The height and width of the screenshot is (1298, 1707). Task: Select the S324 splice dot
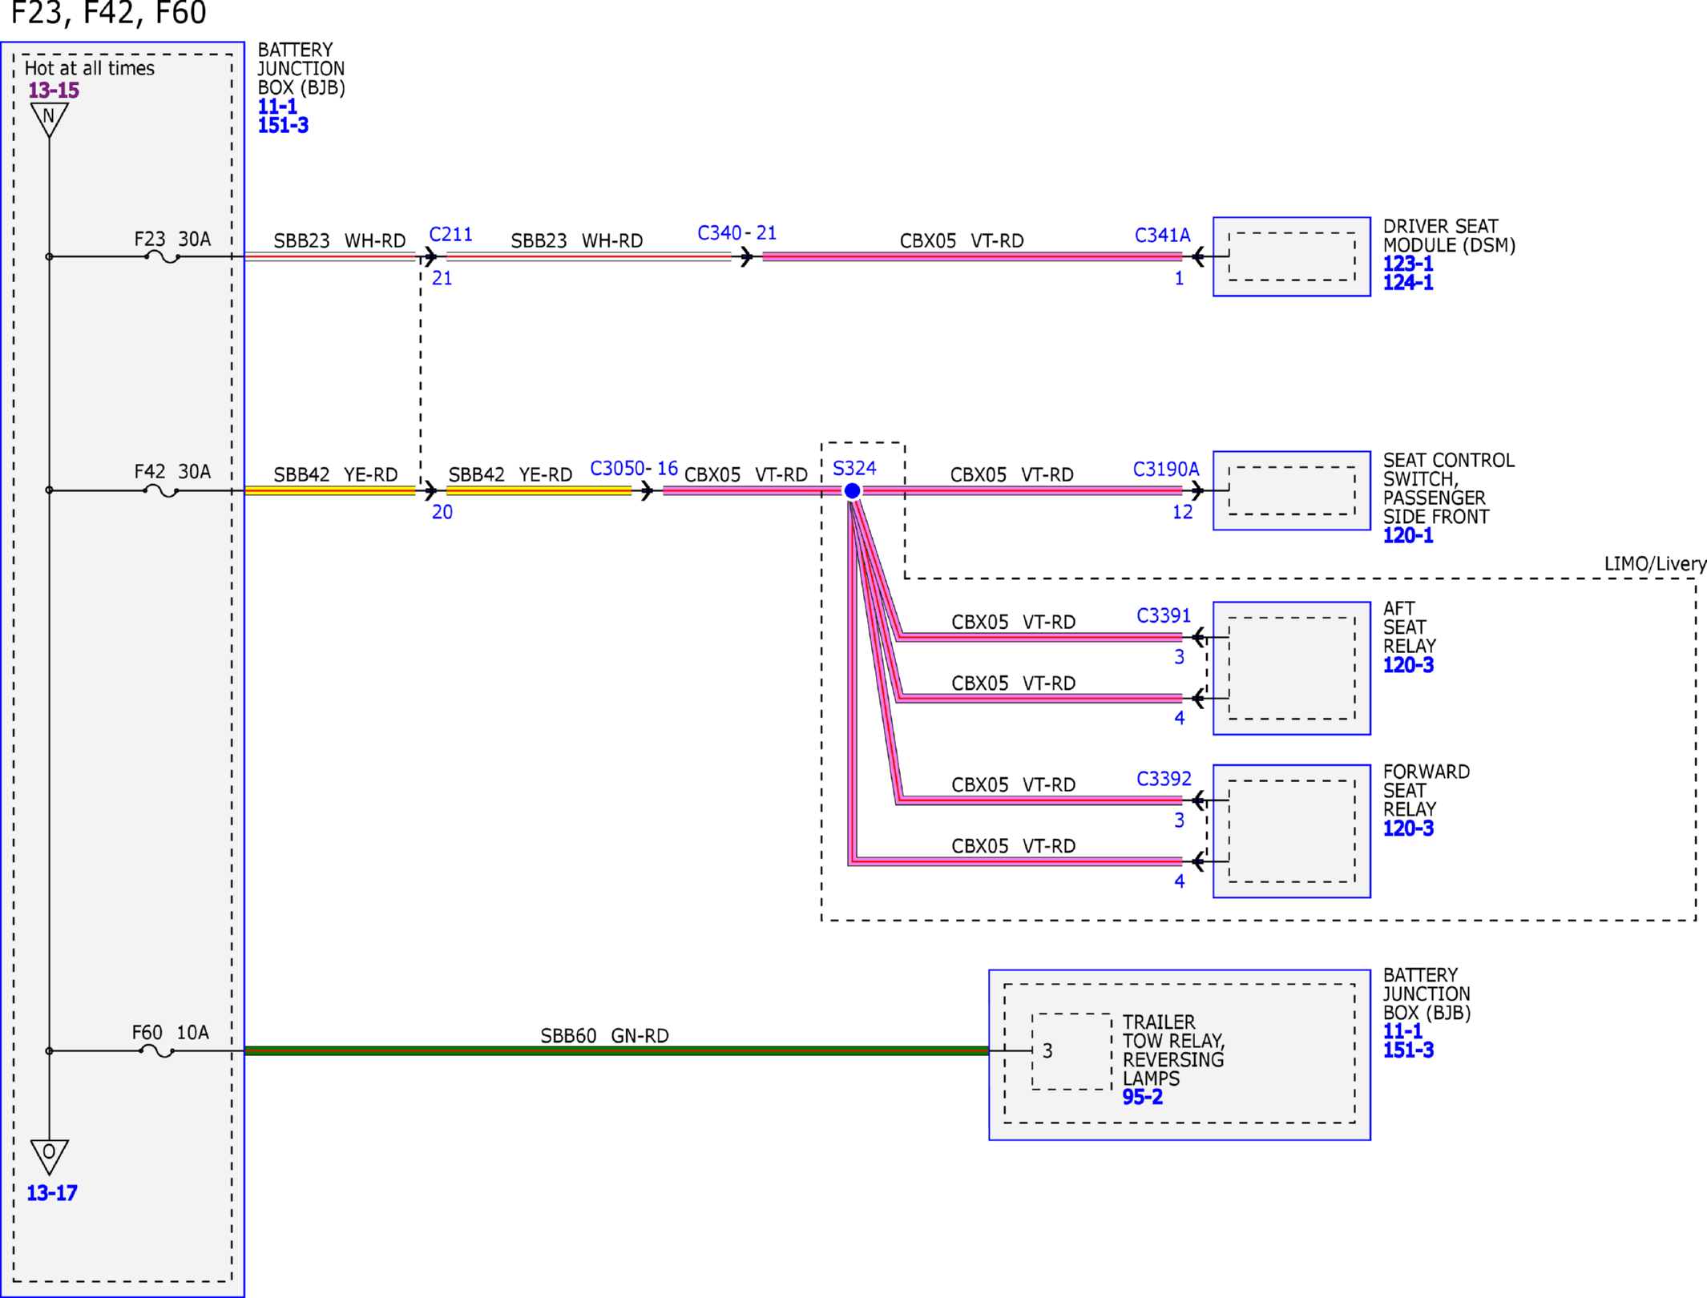(x=853, y=490)
